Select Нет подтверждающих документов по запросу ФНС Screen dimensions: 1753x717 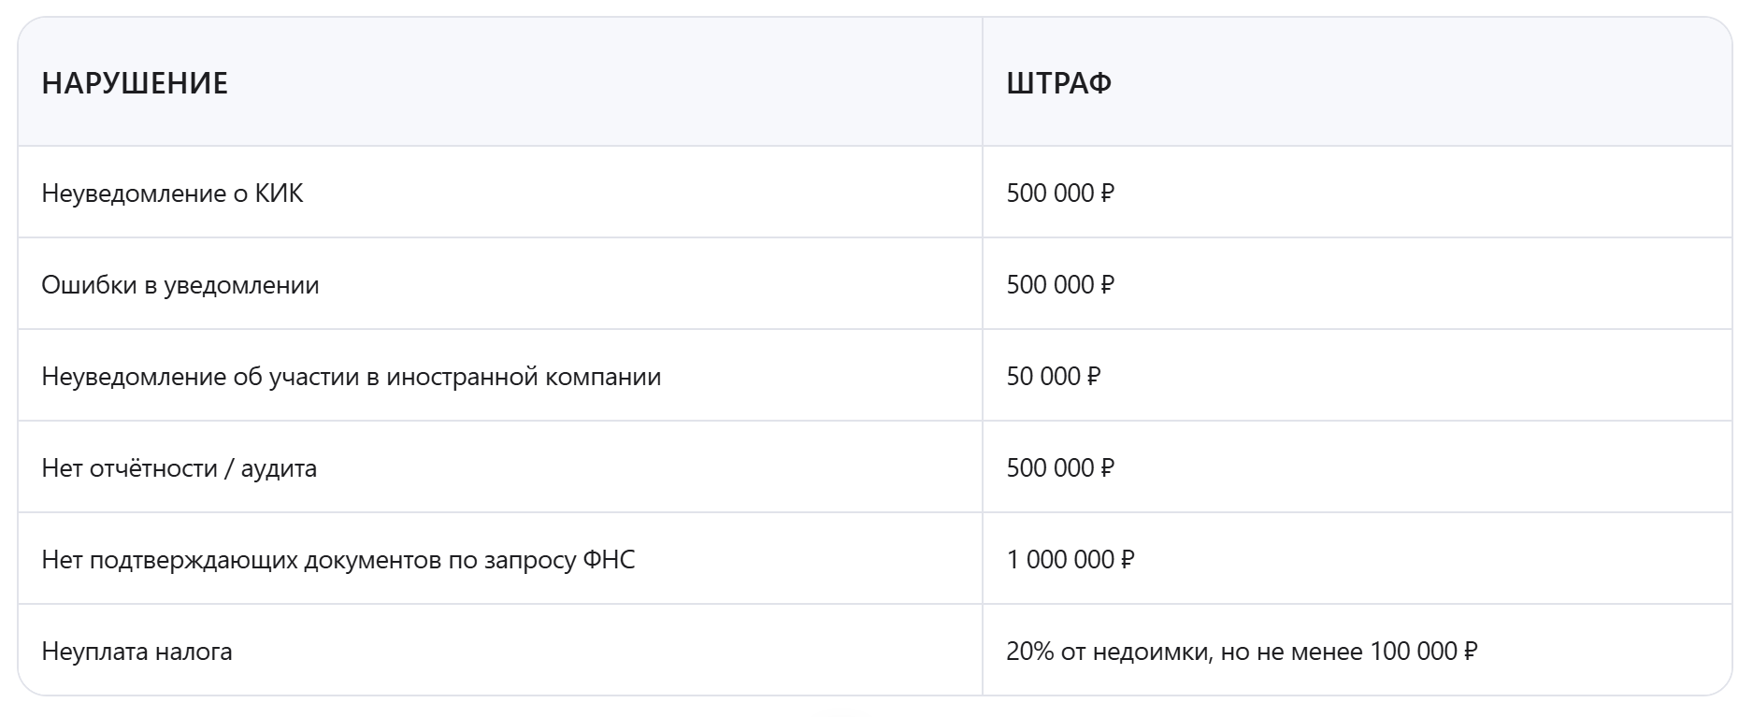point(338,560)
